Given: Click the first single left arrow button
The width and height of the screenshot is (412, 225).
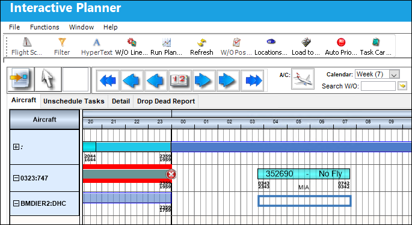Looking at the screenshot, I should coord(132,81).
